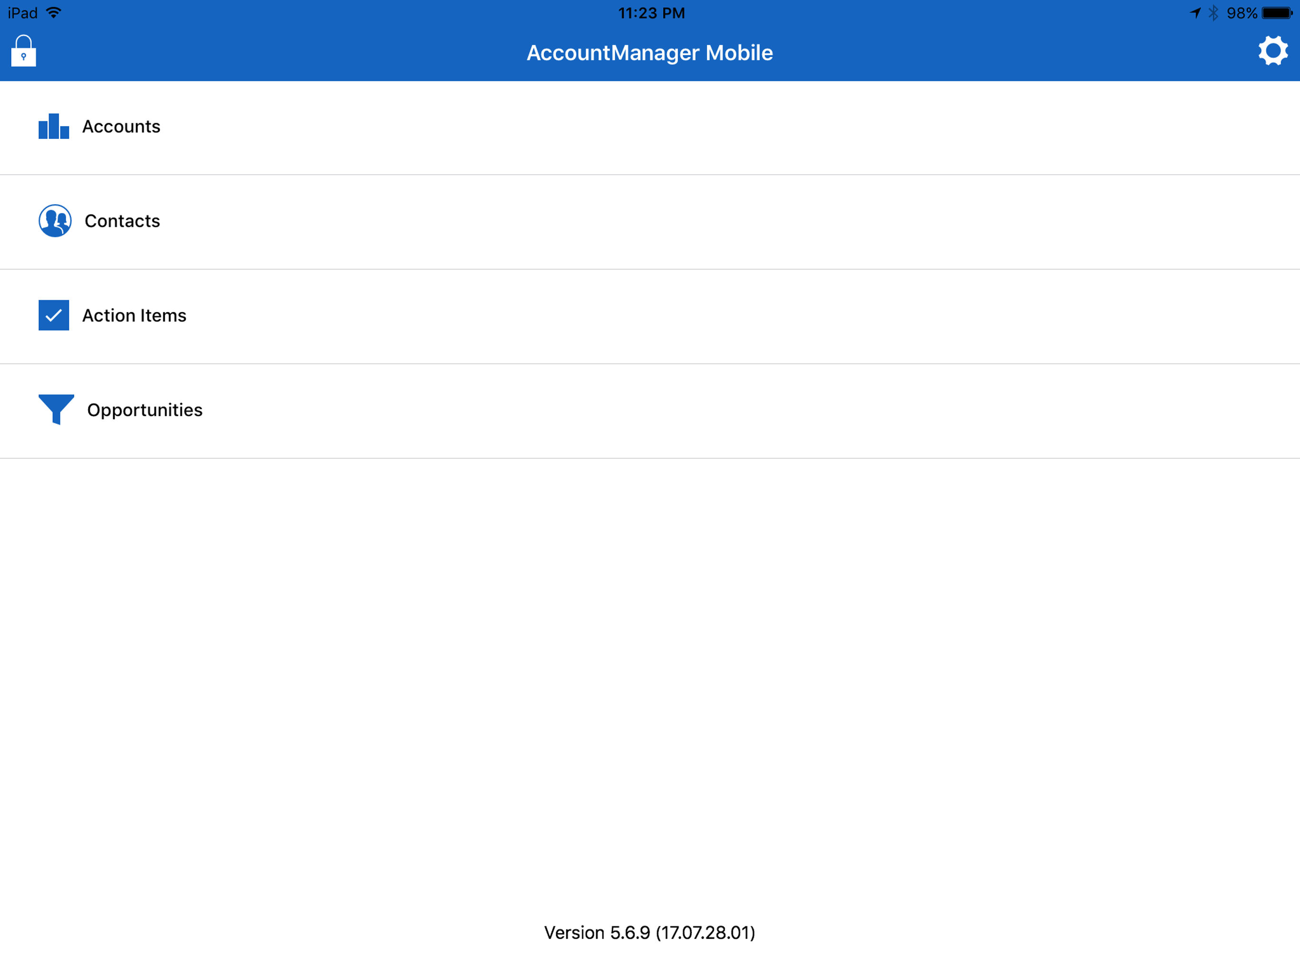Click the Contacts people icon
The width and height of the screenshot is (1300, 974).
pyautogui.click(x=55, y=221)
